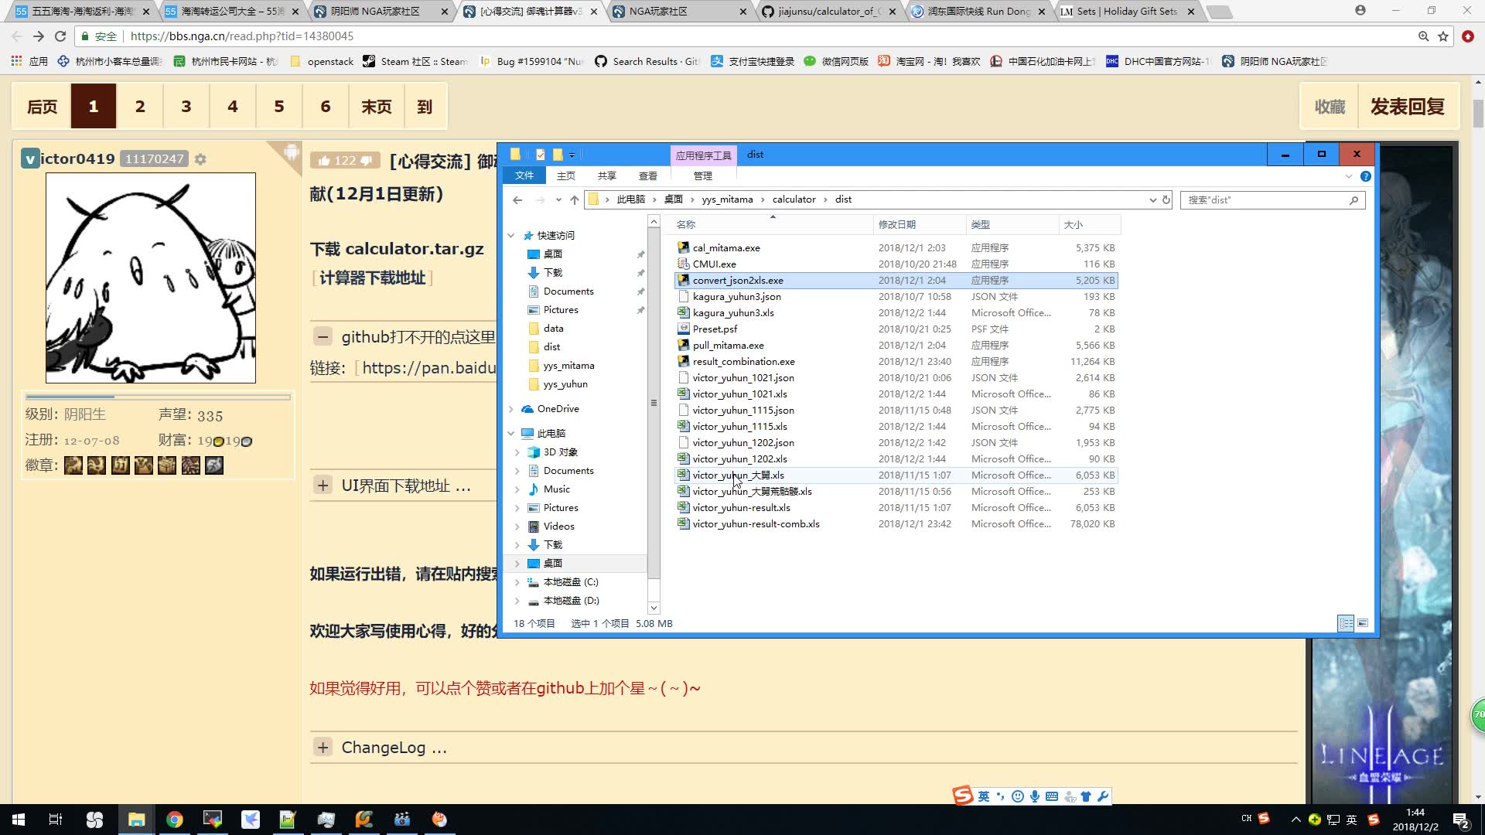Click the Explorer back navigation arrow

coord(517,199)
